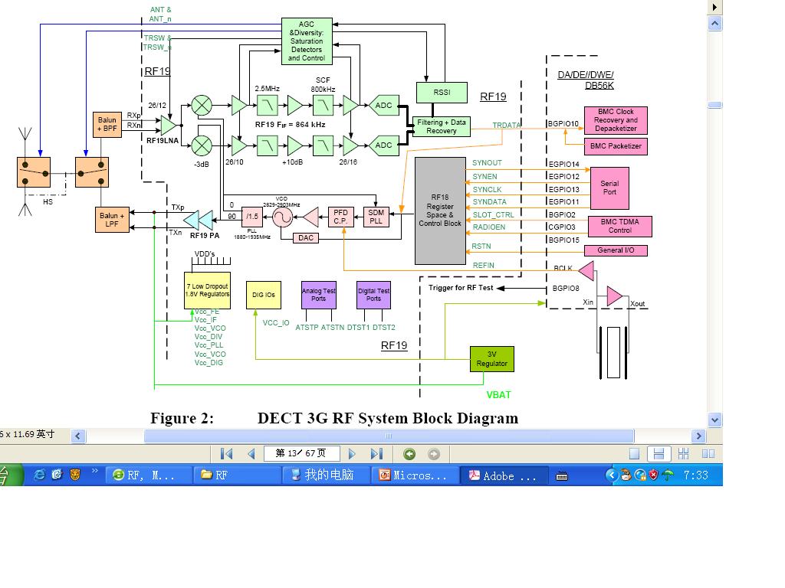Click the horizontal scrollbar left arrow
This screenshot has width=785, height=588.
(x=77, y=436)
